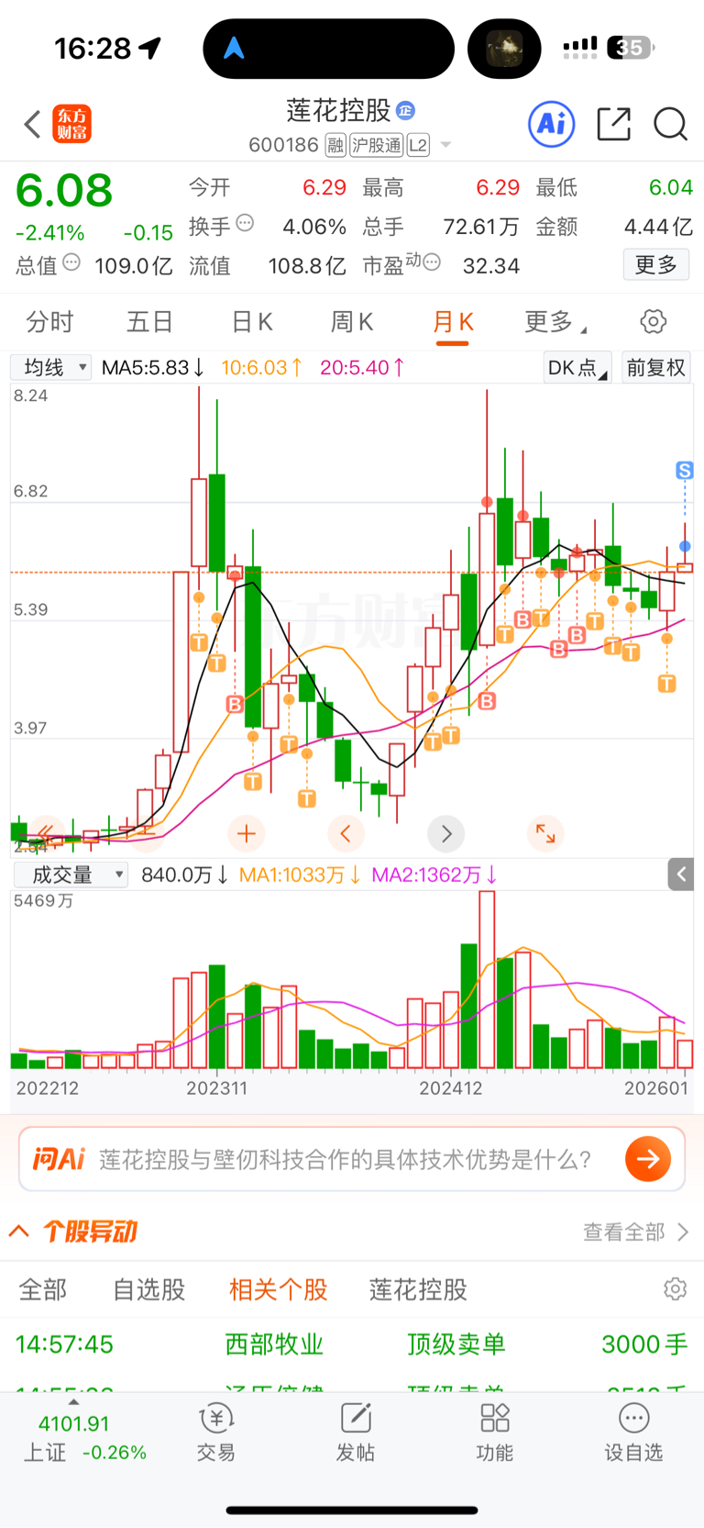The height and width of the screenshot is (1528, 704).
Task: Open chart settings gear icon
Action: (x=654, y=322)
